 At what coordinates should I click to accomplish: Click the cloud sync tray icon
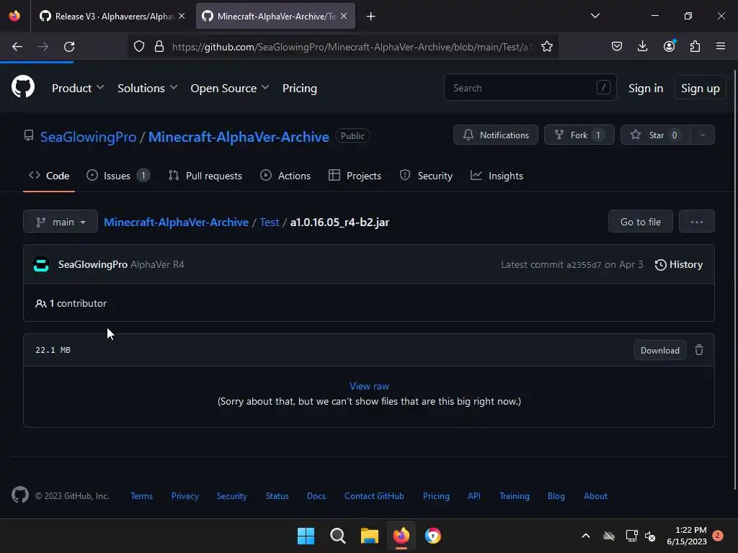pos(608,536)
